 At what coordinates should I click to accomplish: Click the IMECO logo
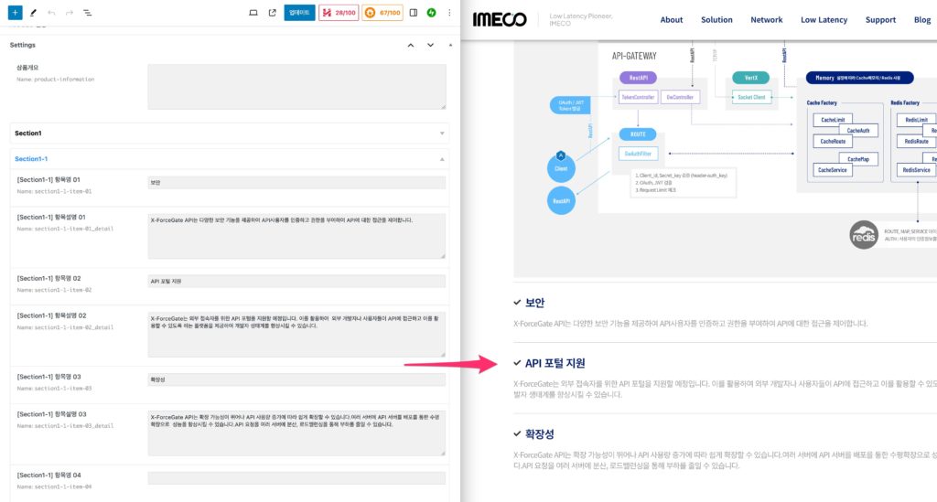tap(499, 20)
